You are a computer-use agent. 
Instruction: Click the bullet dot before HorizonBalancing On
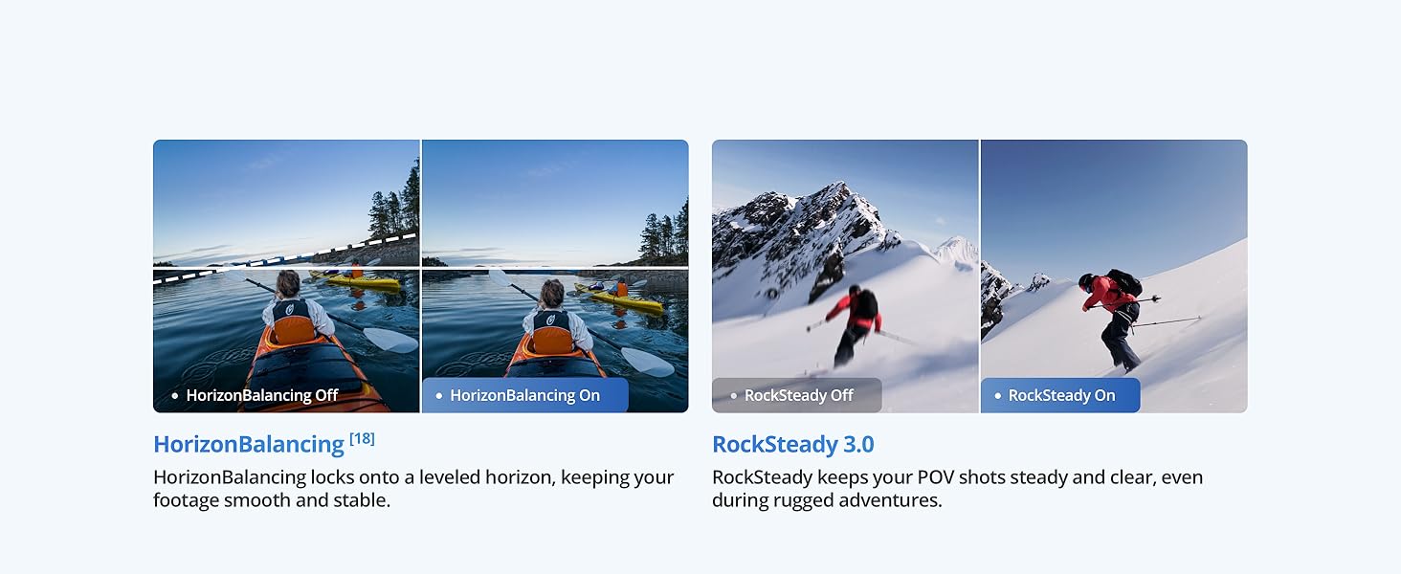[x=438, y=396]
